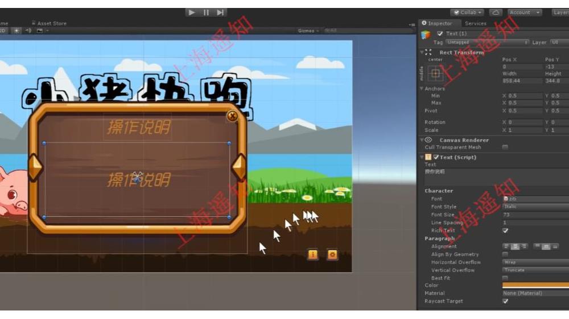Screen dimensions: 569x319
Task: Click the Material field None (Material)
Action: tap(535, 293)
